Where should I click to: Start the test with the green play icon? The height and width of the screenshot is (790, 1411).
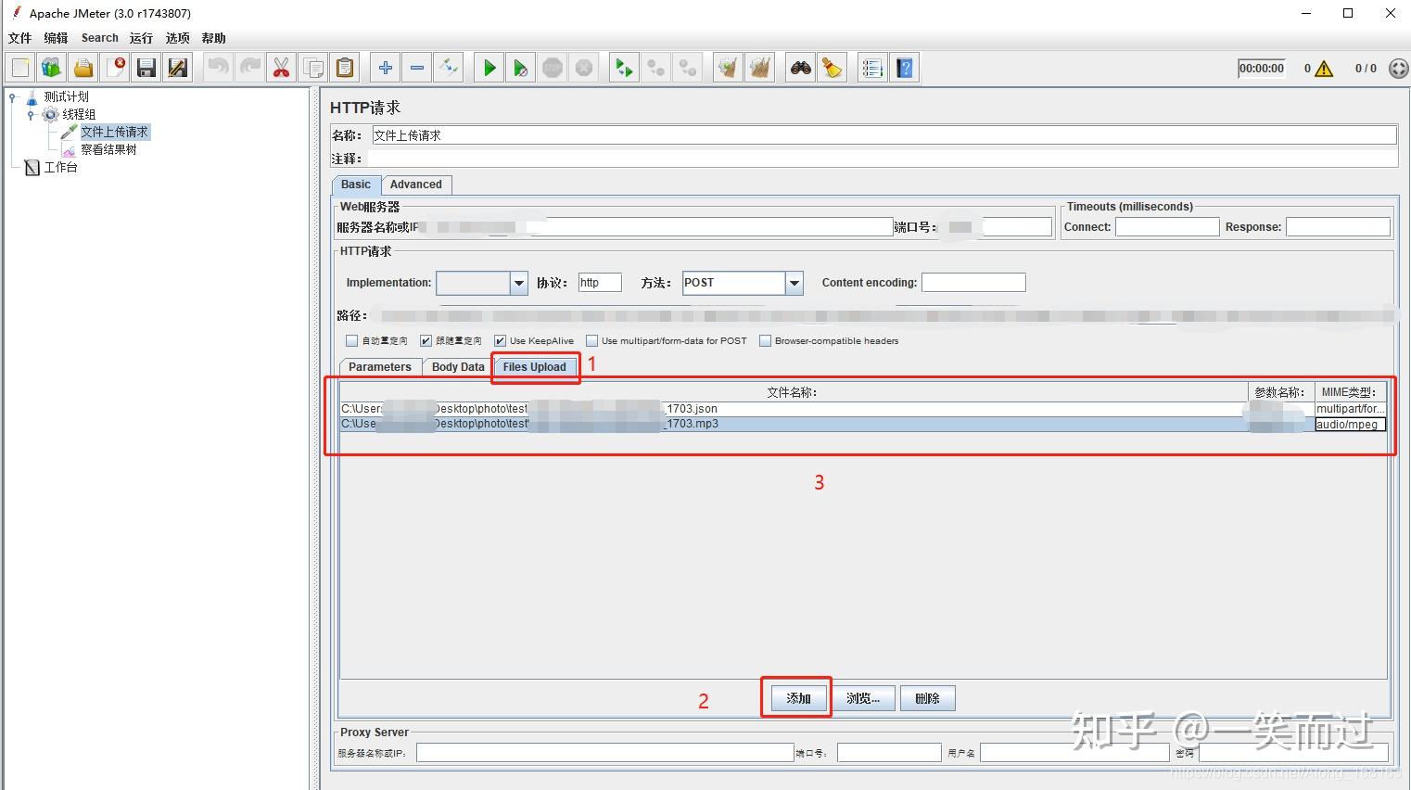coord(489,67)
